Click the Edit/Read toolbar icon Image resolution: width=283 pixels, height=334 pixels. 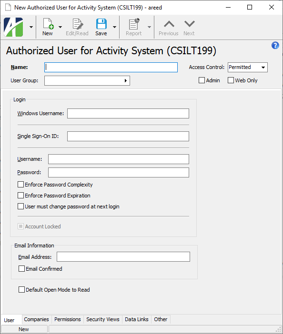pos(77,24)
